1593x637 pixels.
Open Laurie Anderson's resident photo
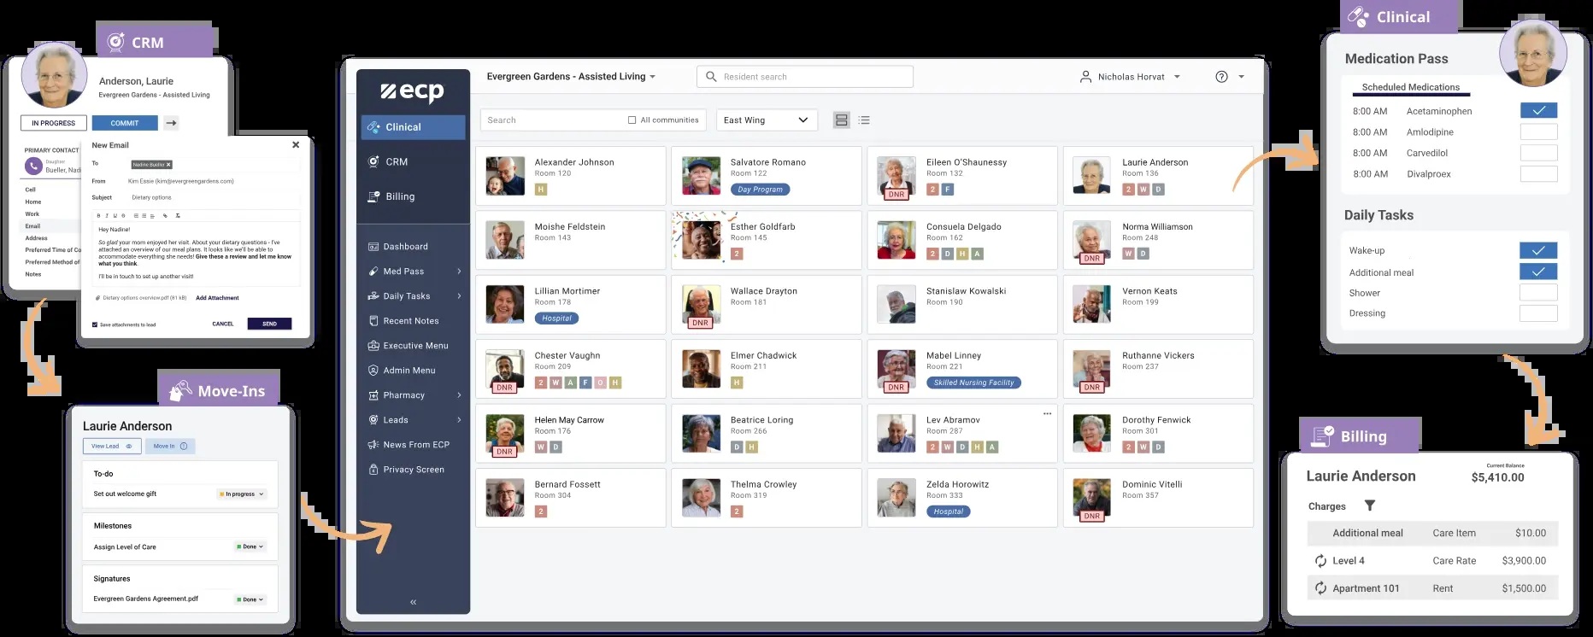[1092, 176]
